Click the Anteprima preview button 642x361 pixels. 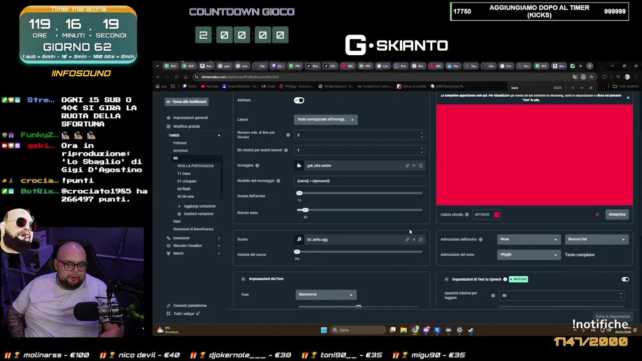(617, 215)
